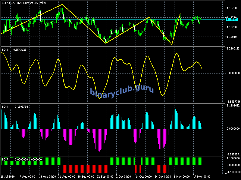Click the 22 Sep 00:00 time label
The height and width of the screenshot is (180, 241).
tap(105, 177)
